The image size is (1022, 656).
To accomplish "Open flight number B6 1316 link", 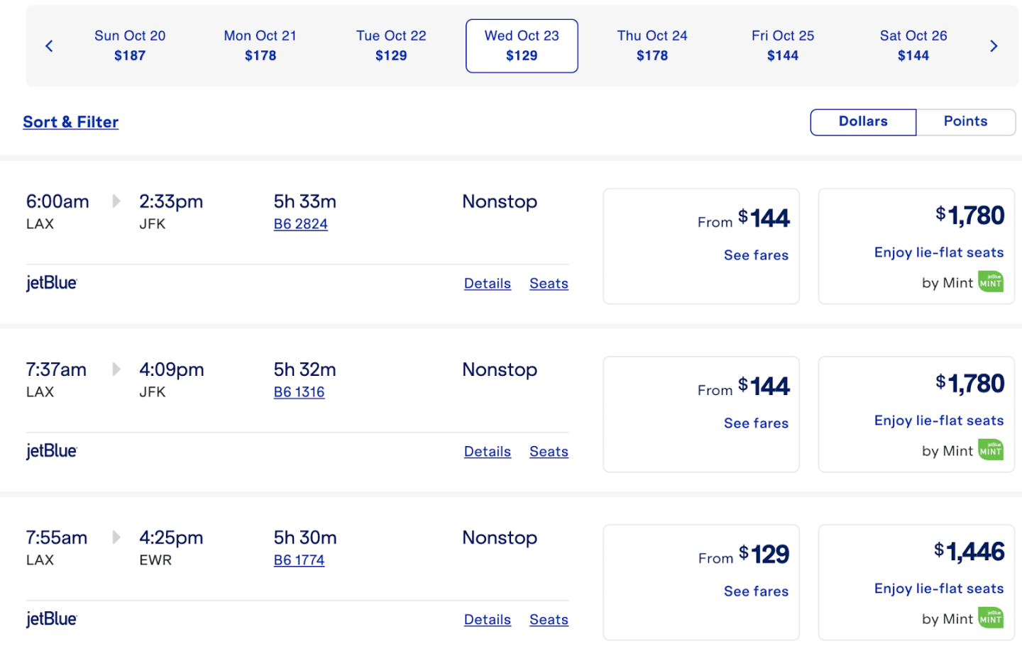I will pyautogui.click(x=299, y=392).
